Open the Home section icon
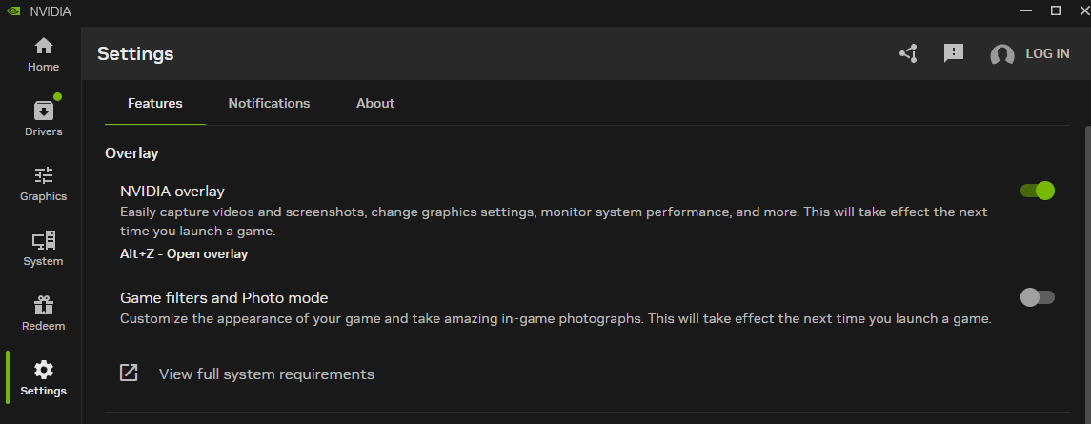 44,46
